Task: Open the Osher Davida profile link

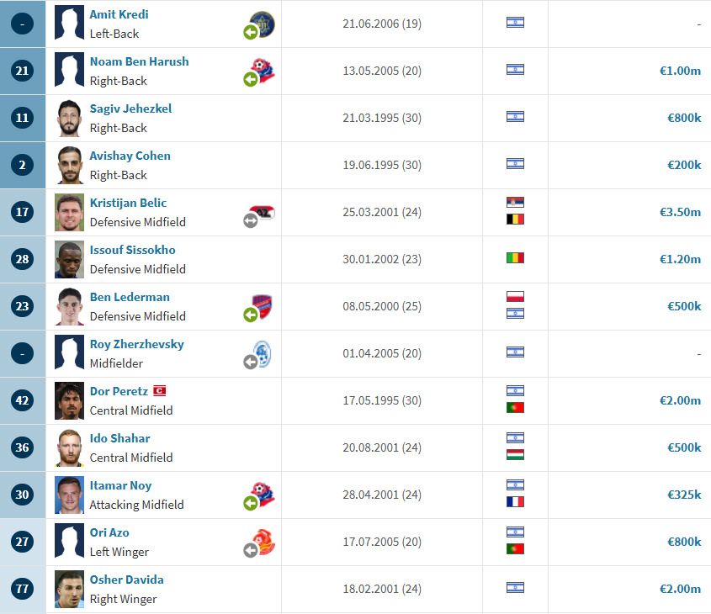Action: pos(126,580)
